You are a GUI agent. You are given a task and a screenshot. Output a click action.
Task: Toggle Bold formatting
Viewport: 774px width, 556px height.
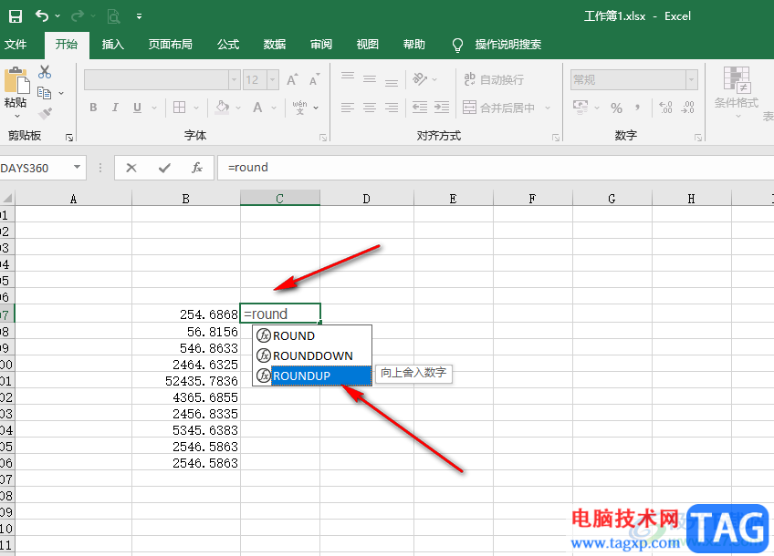point(93,108)
